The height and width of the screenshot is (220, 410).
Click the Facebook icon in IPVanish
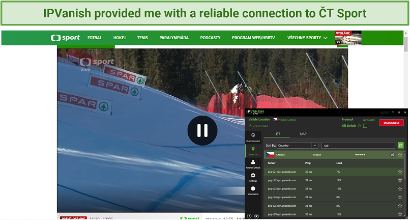249,216
